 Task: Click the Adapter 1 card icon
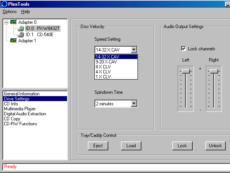point(13,40)
